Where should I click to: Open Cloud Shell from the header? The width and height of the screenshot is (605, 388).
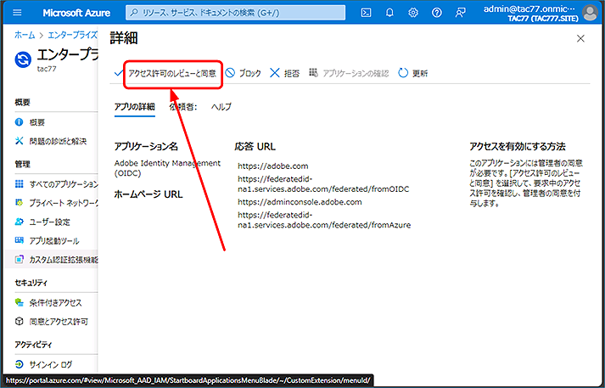[x=366, y=13]
